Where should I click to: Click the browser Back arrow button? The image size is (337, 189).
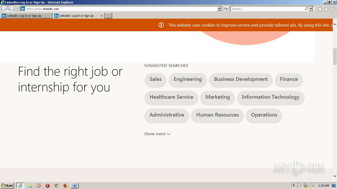coord(4,9)
